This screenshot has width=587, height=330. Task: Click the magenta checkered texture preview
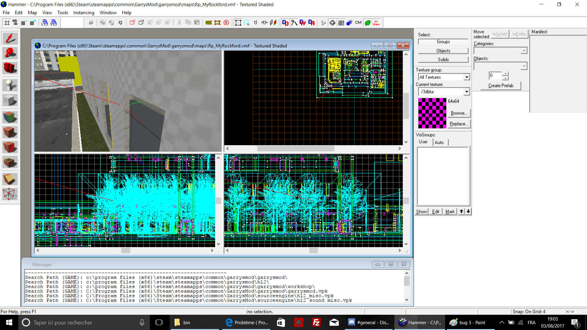pos(432,113)
